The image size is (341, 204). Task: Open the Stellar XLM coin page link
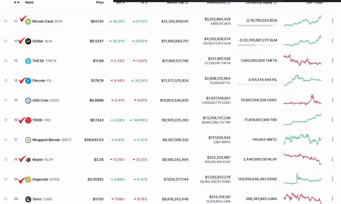pos(42,41)
